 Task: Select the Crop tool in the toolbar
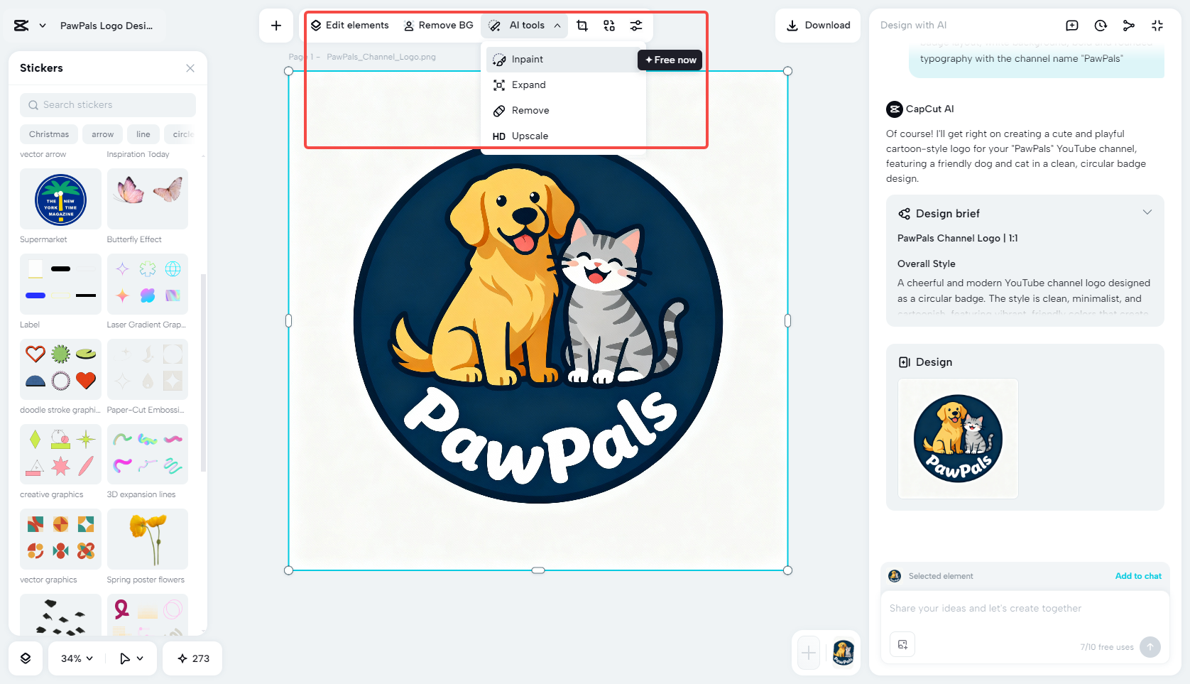[x=582, y=25]
